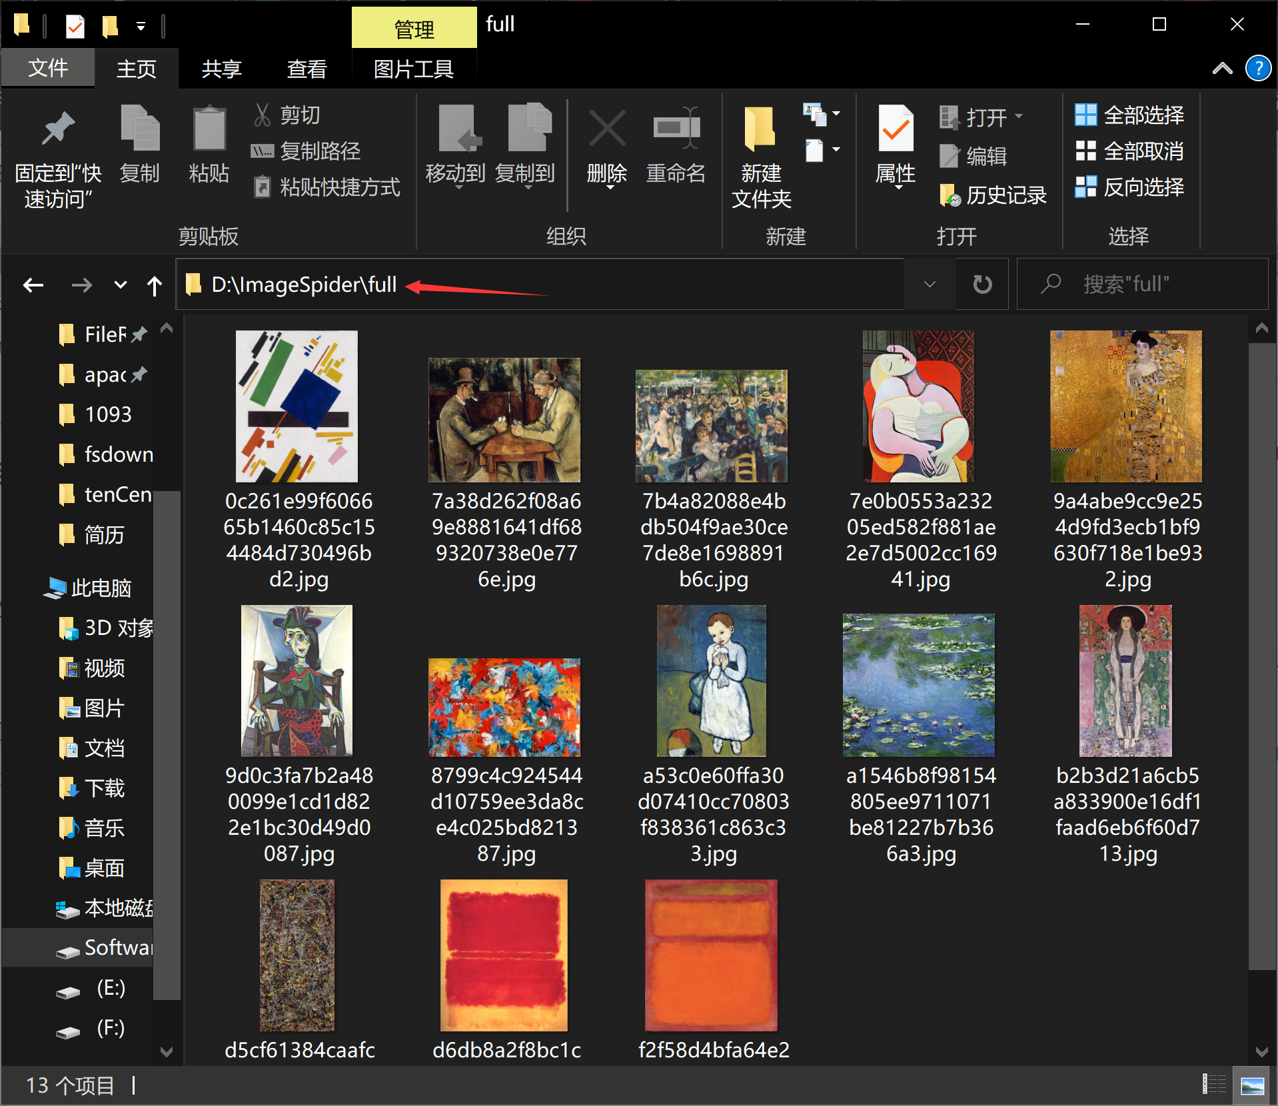The image size is (1278, 1106).
Task: Open 此电脑 in navigation pane
Action: [x=88, y=588]
